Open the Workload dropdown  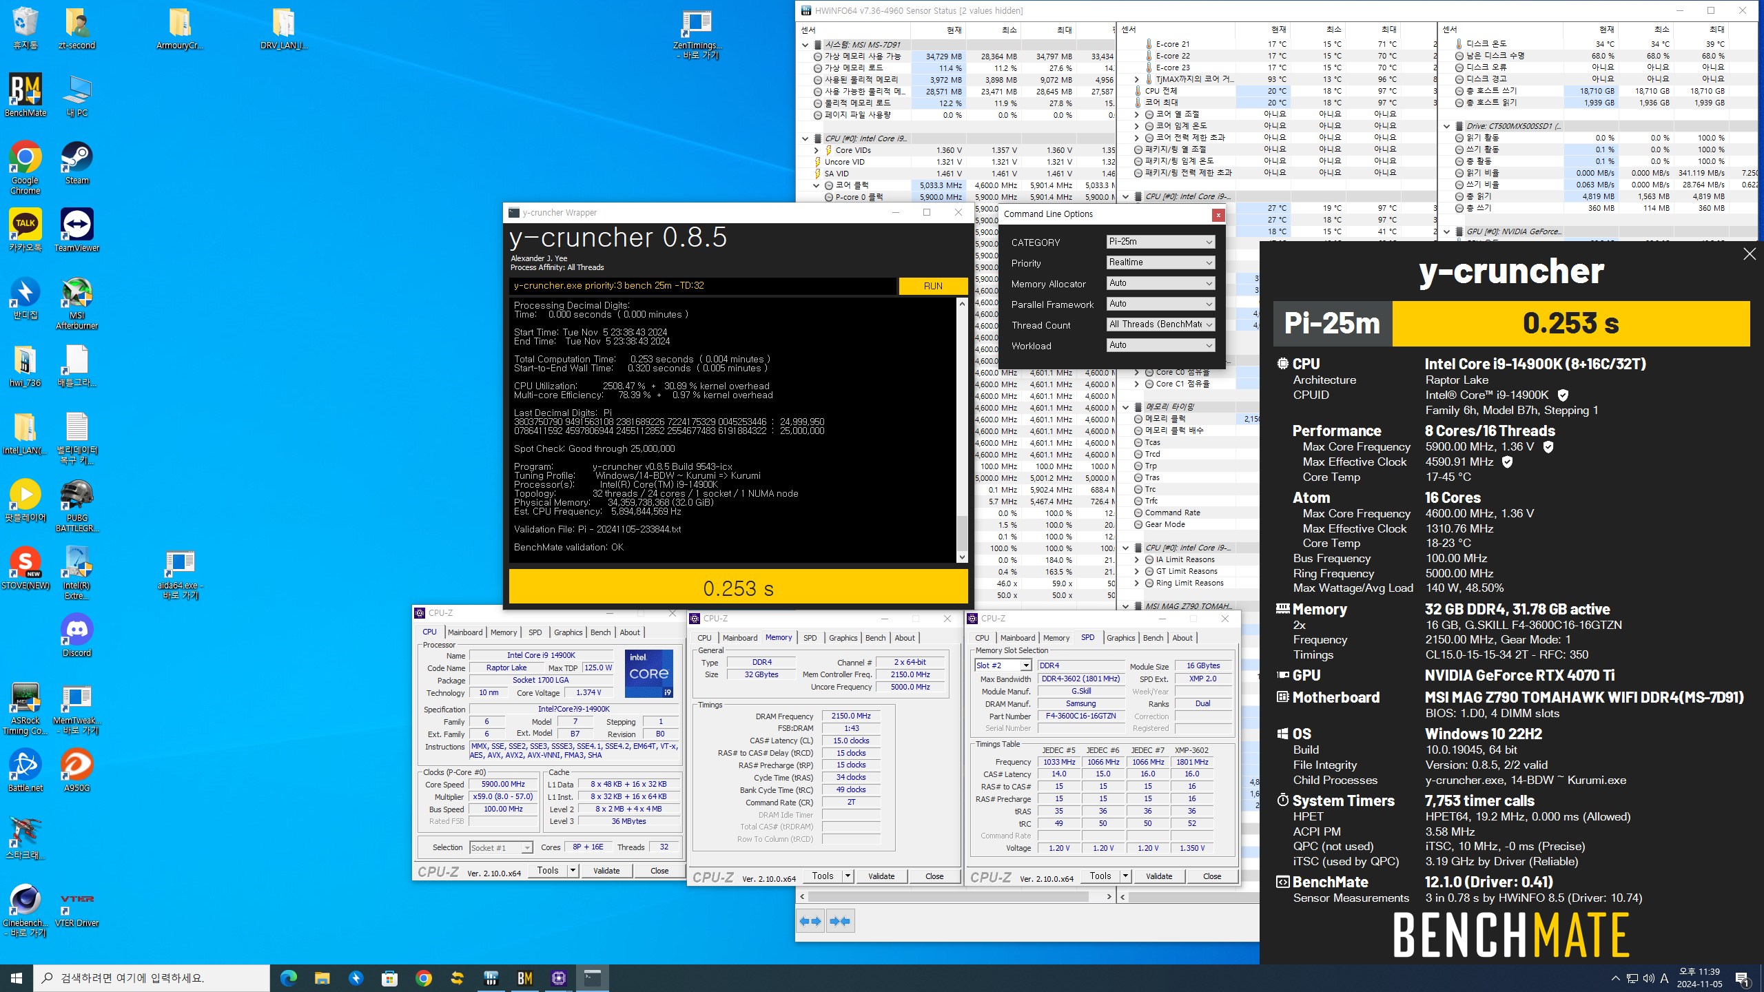pyautogui.click(x=1160, y=345)
